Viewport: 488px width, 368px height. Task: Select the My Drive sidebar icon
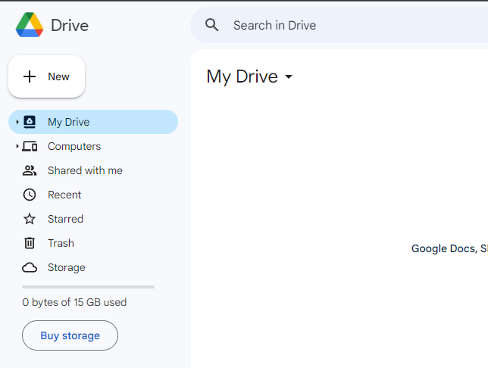click(30, 122)
